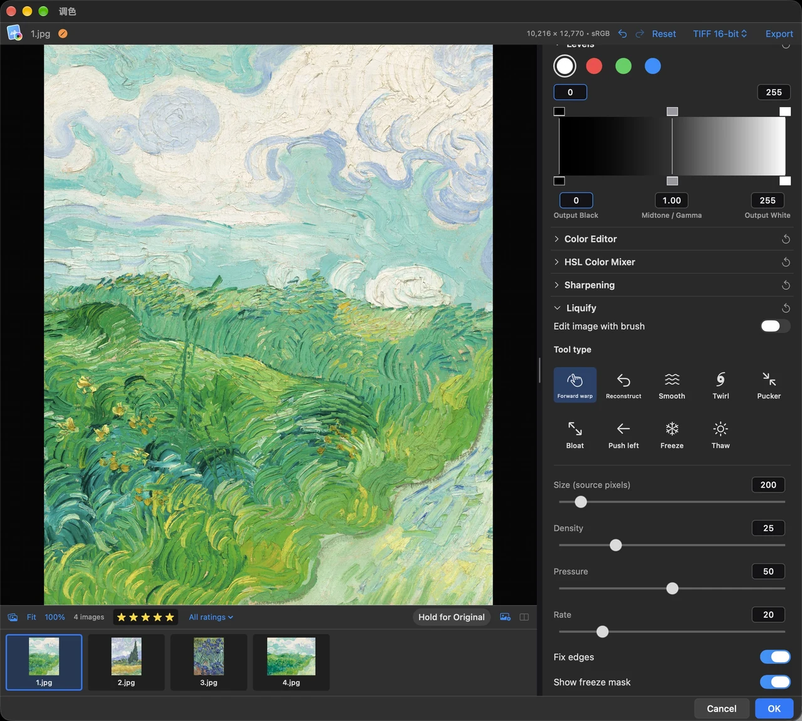Image resolution: width=802 pixels, height=721 pixels.
Task: Select the Thaw mask tool
Action: (x=721, y=434)
